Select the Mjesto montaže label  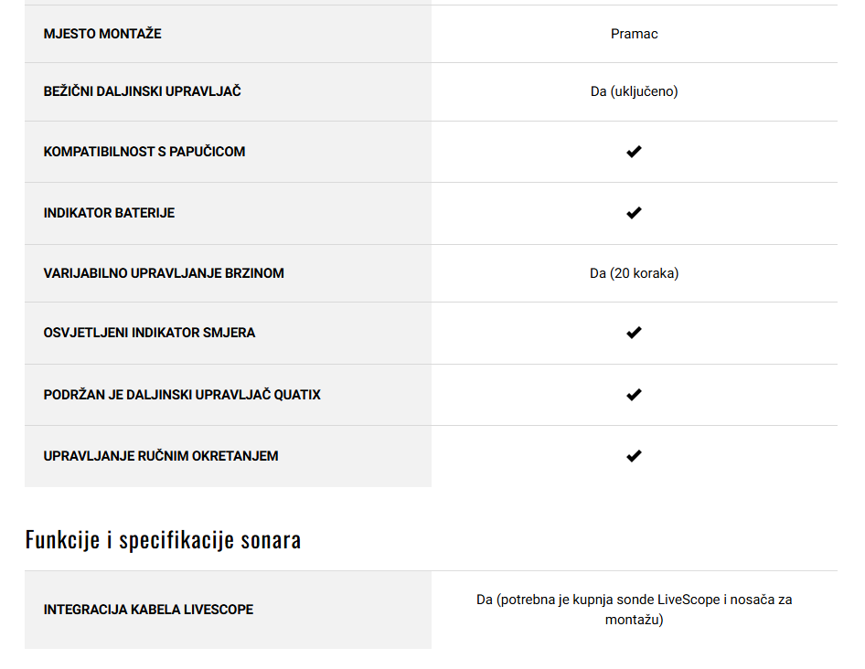[102, 34]
